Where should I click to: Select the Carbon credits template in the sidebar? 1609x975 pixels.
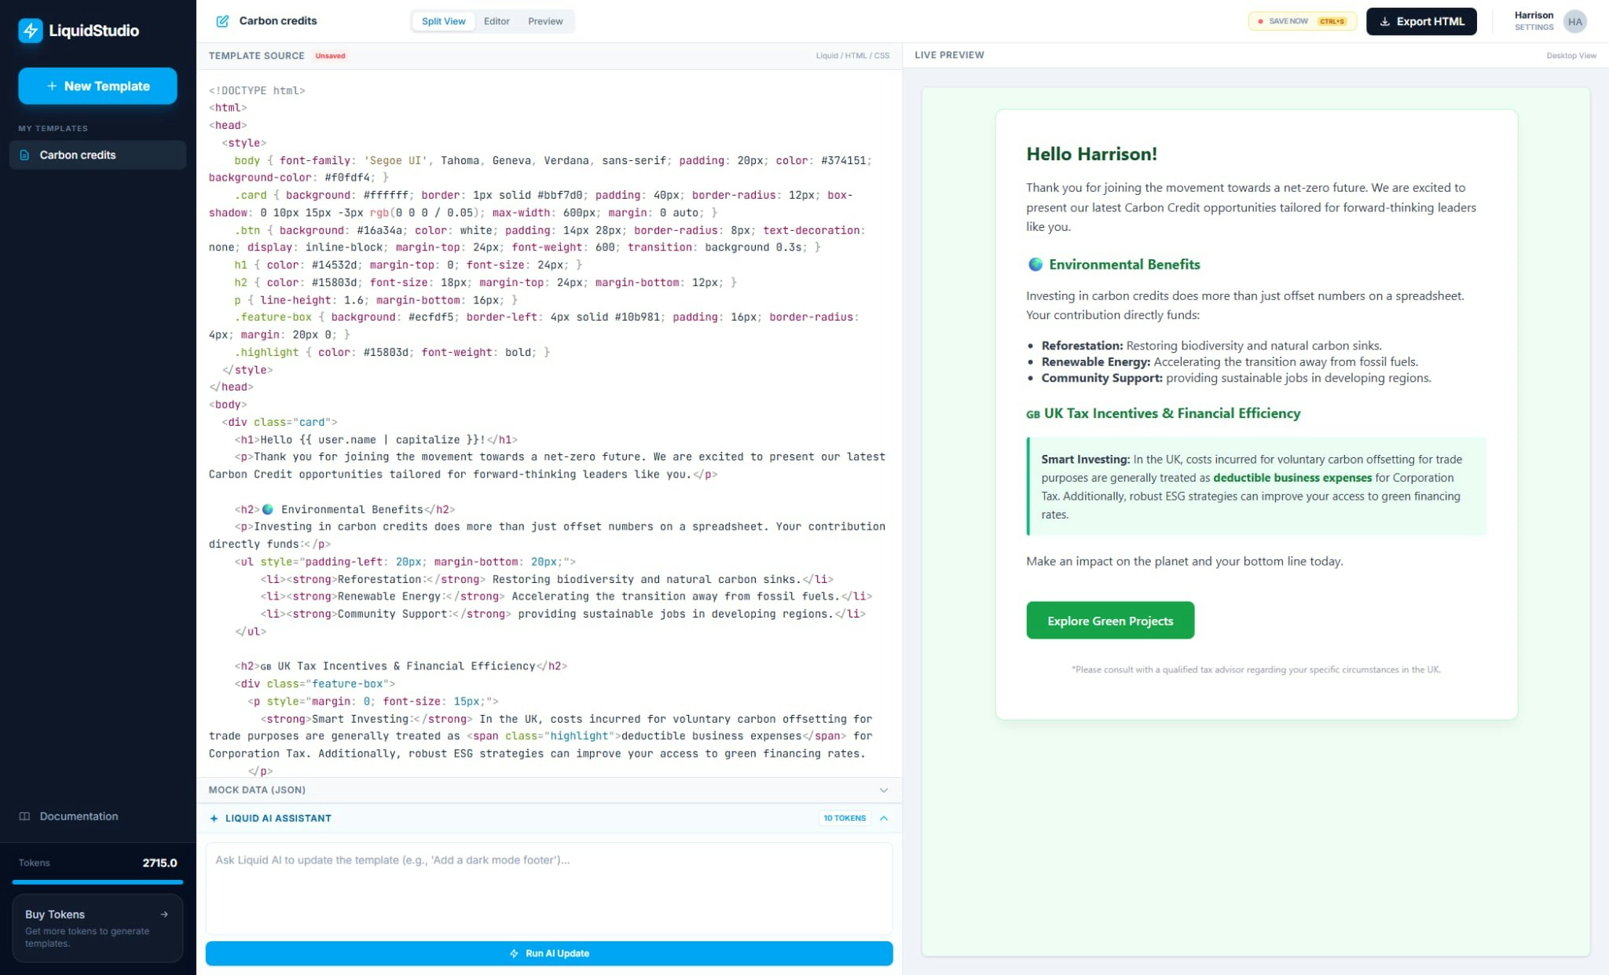point(78,155)
